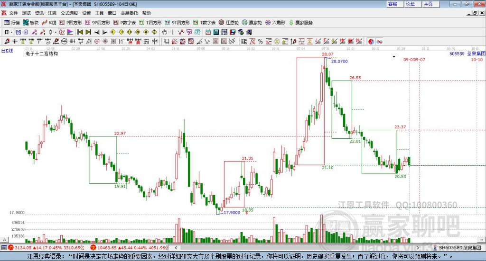Open the 行情 quotes view
The height and width of the screenshot is (261, 486).
coord(11,23)
